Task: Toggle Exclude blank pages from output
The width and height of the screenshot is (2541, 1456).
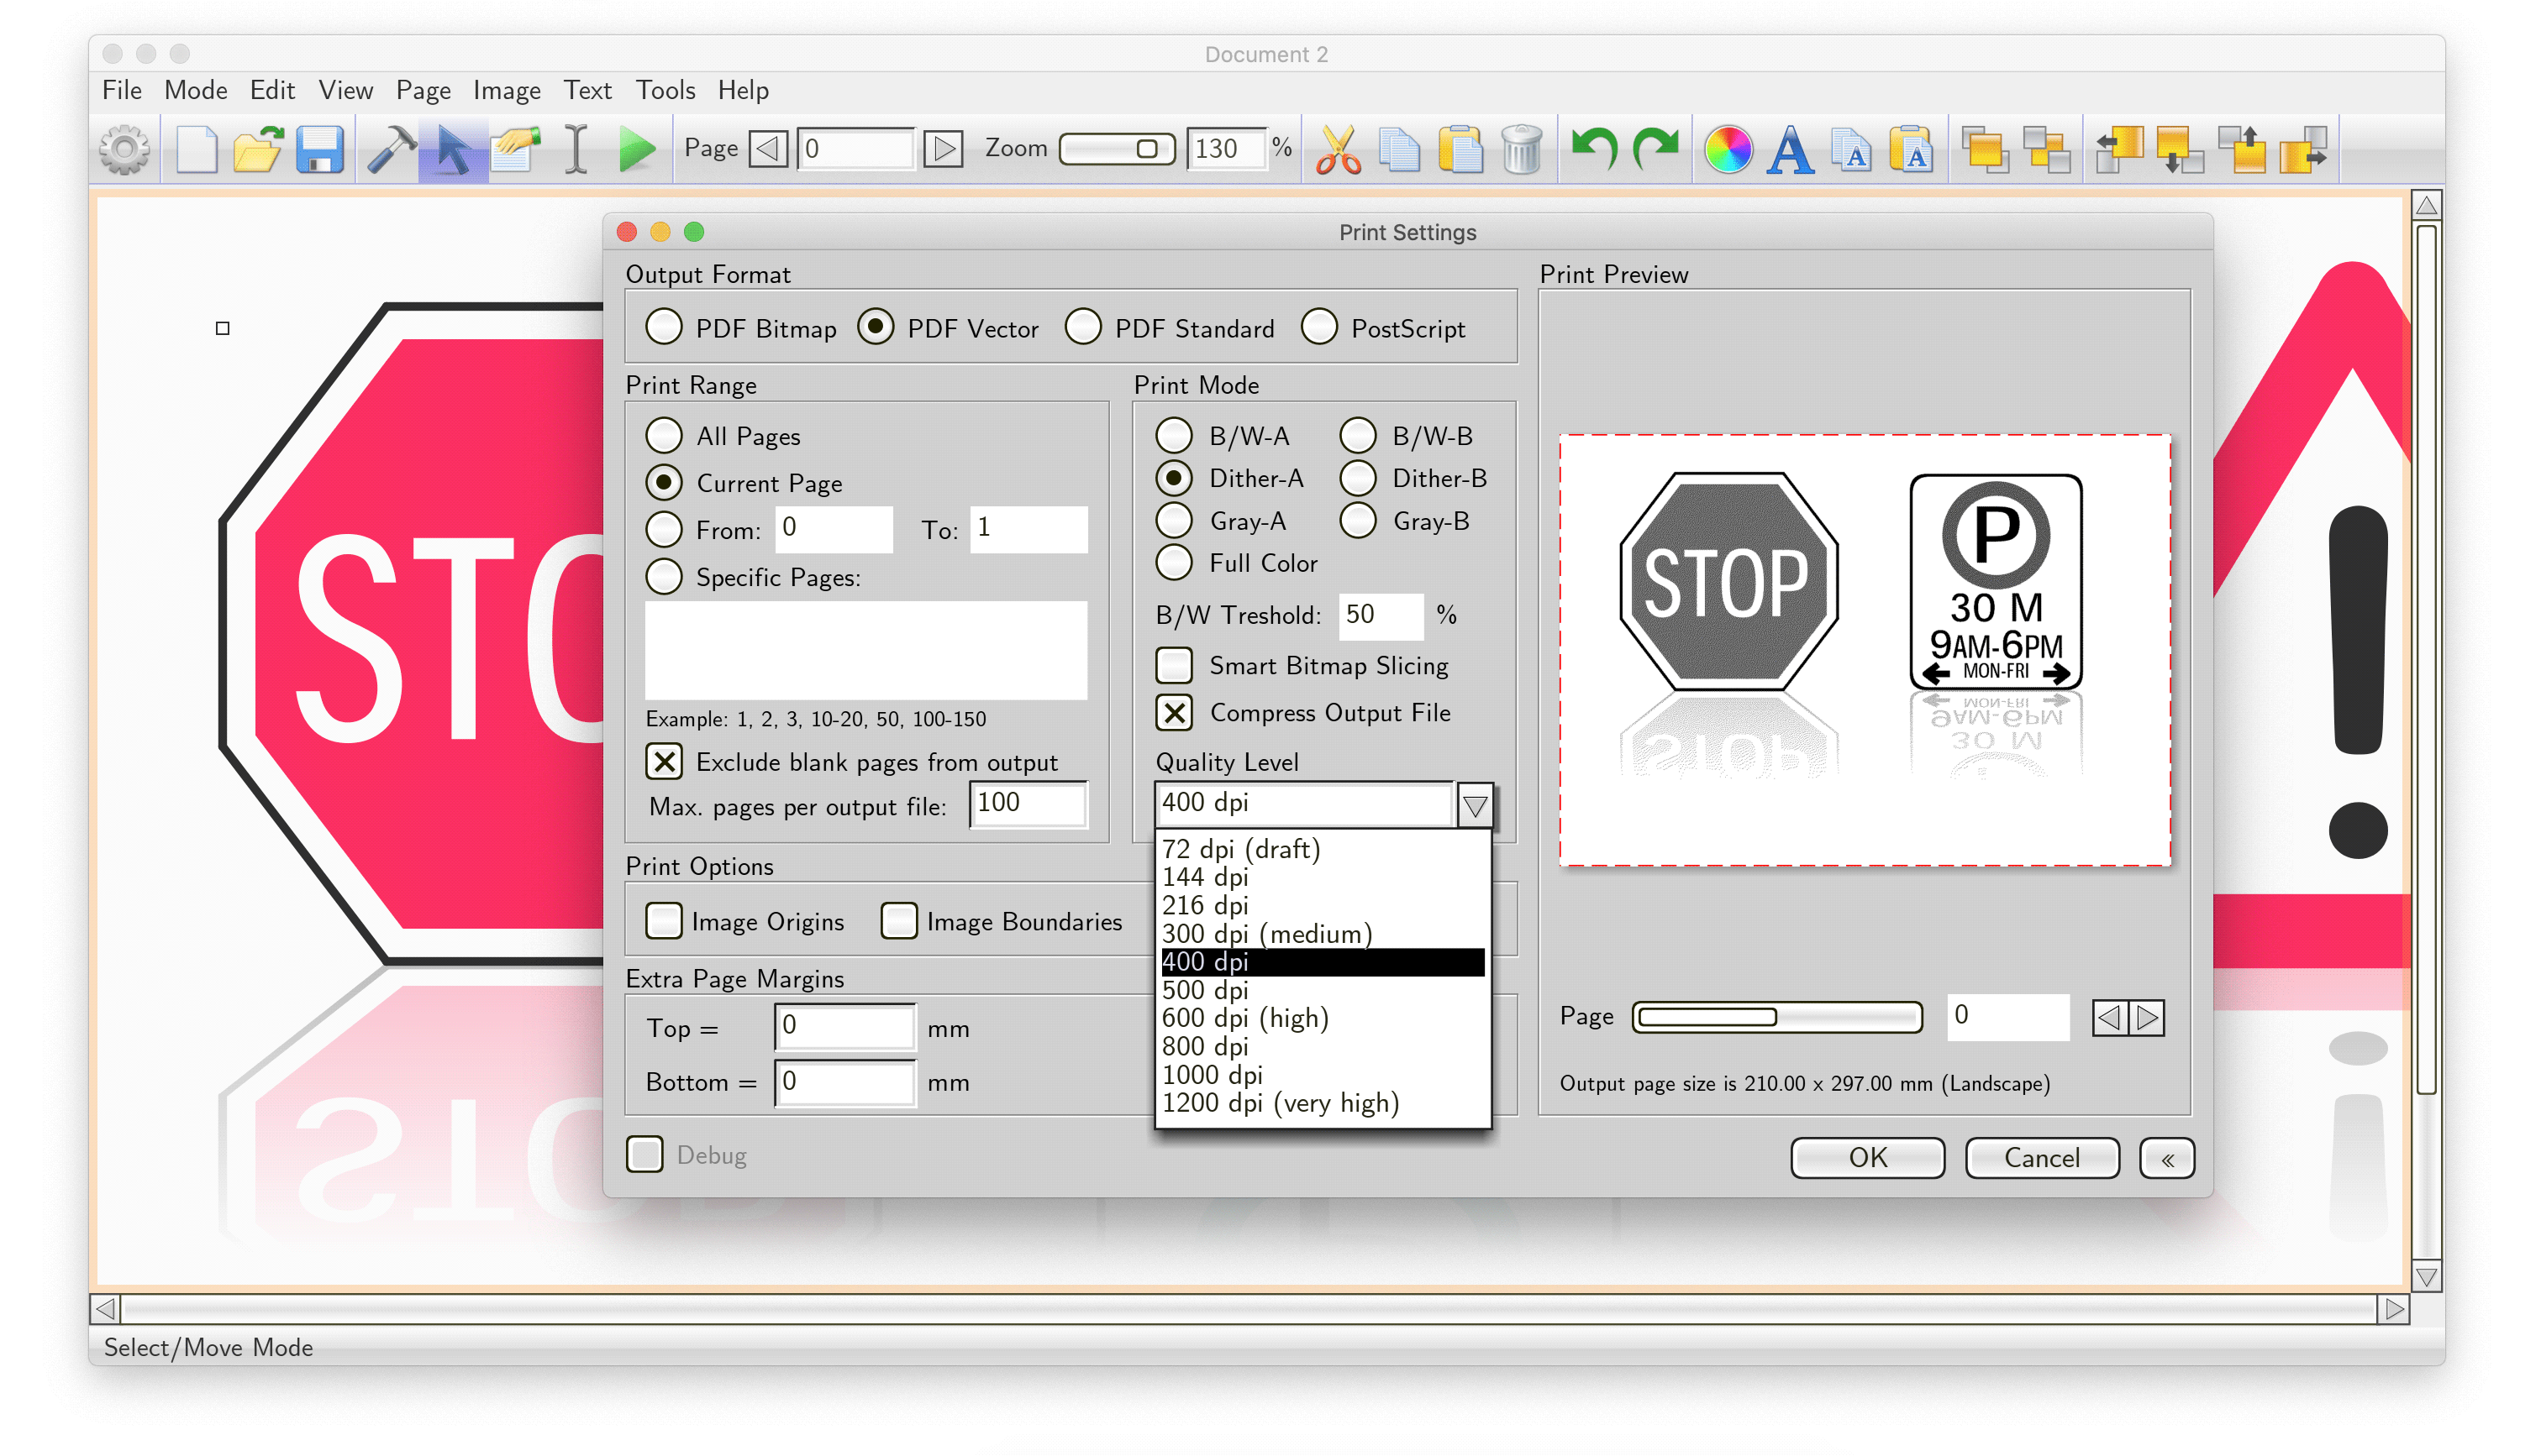Action: [x=665, y=762]
